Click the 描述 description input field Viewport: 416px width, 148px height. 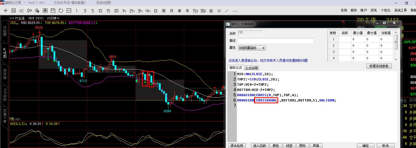coord(276,41)
